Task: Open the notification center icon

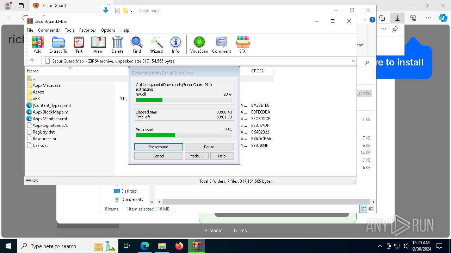Action: [439, 246]
